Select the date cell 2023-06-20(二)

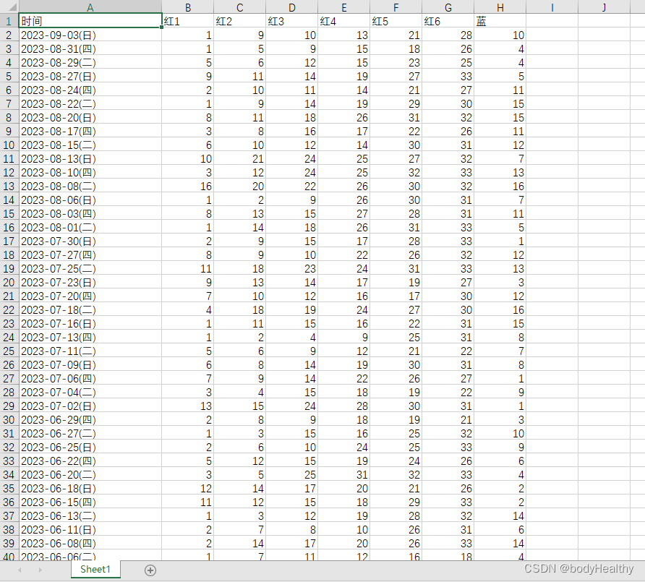coord(90,475)
